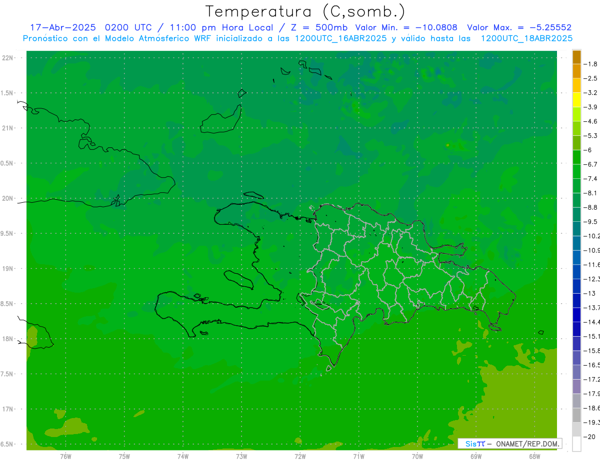
Task: Click the '-7.4' legend value
Action: (590, 179)
